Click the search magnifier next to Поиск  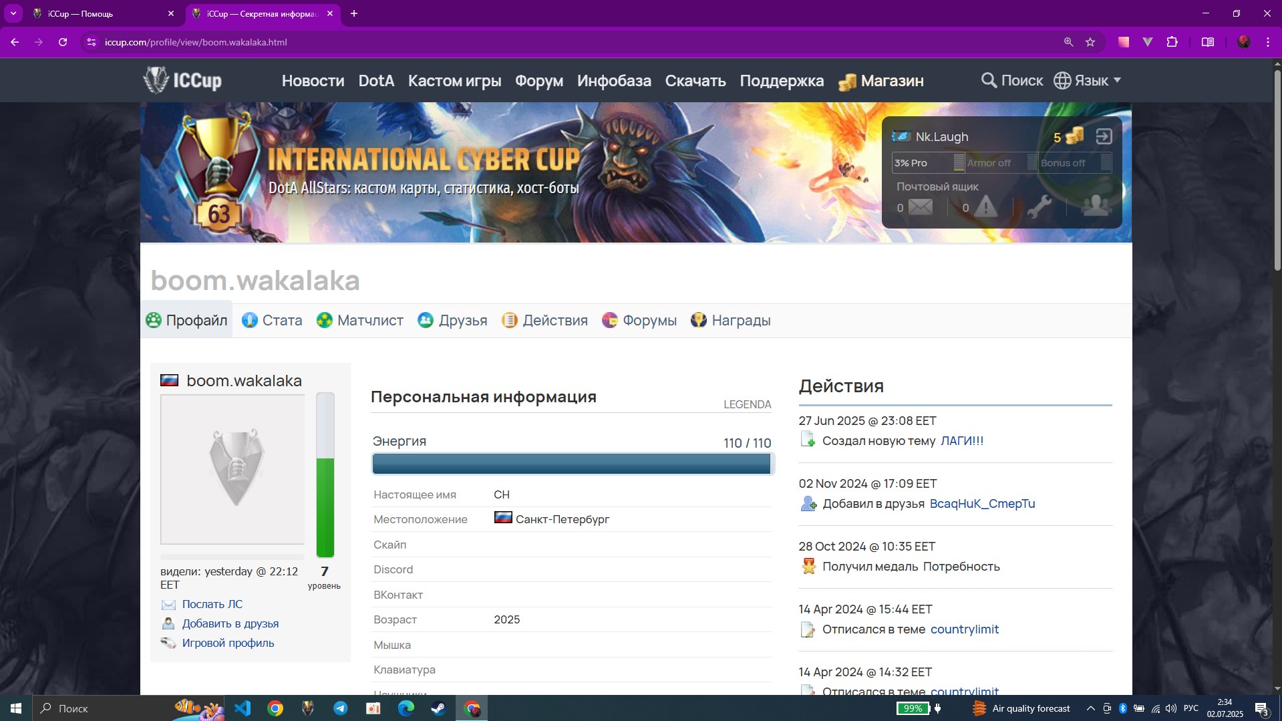tap(989, 80)
